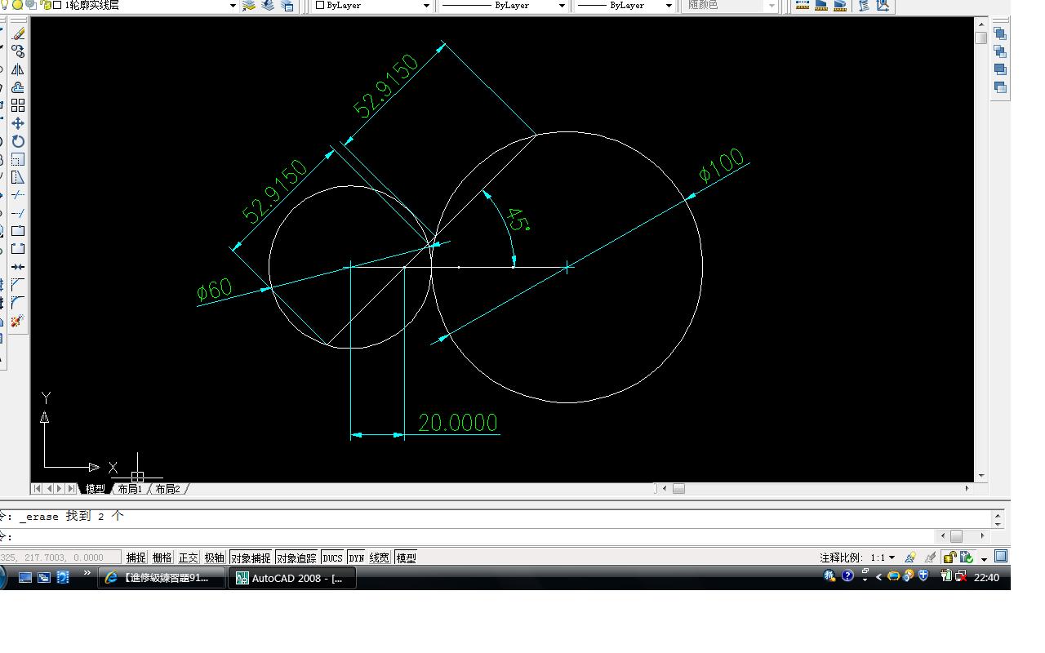Viewport: 1045px width, 653px height.
Task: Click Bring to Front draw order icon
Action: pos(1000,33)
